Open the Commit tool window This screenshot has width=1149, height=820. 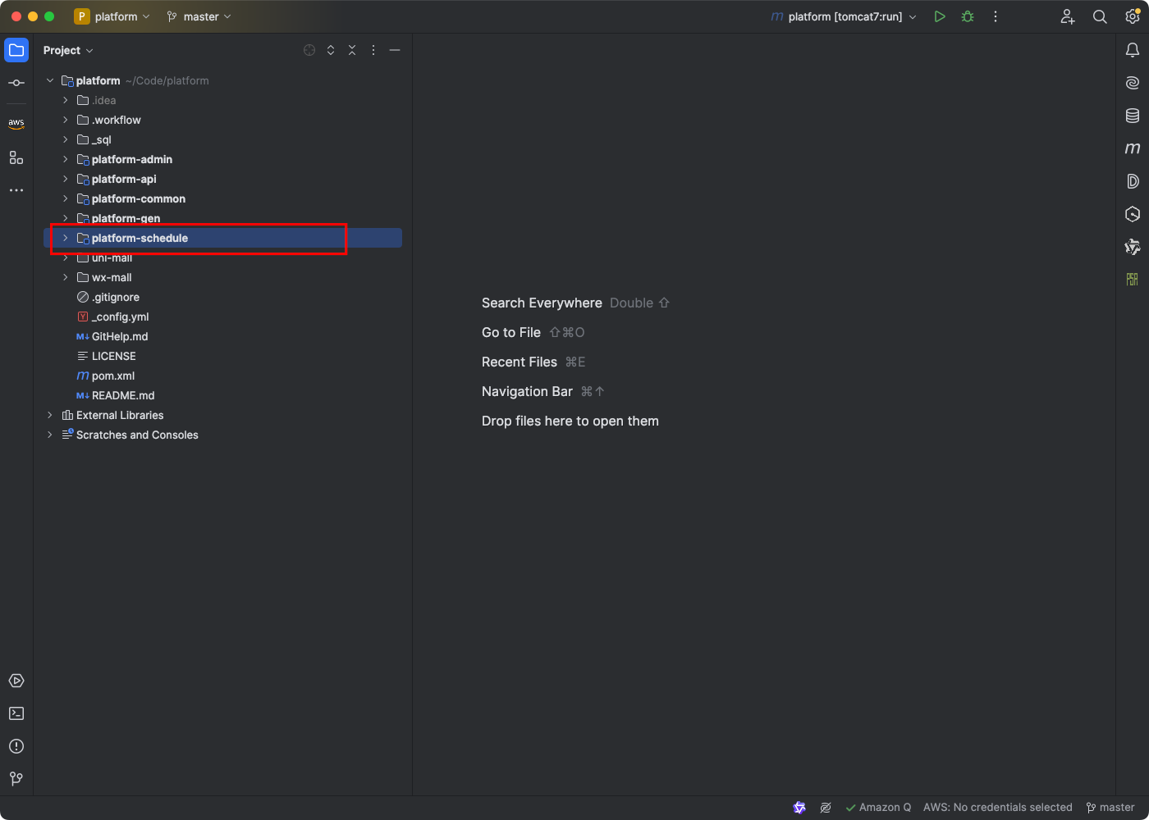pyautogui.click(x=16, y=83)
